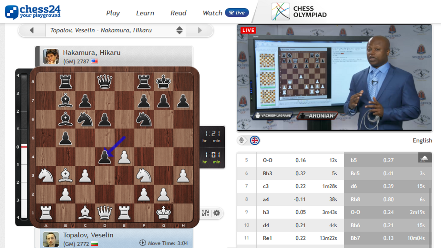Select the white pawn on h3
Screen dimensions: 441x248
click(x=183, y=176)
